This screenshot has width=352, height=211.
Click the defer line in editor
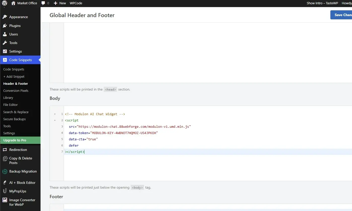pos(74,146)
